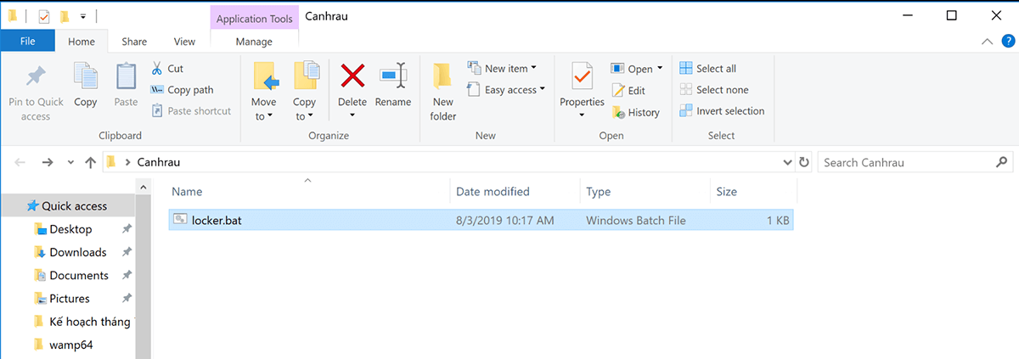The image size is (1019, 359).
Task: Switch to the View ribbon tab
Action: pyautogui.click(x=184, y=41)
